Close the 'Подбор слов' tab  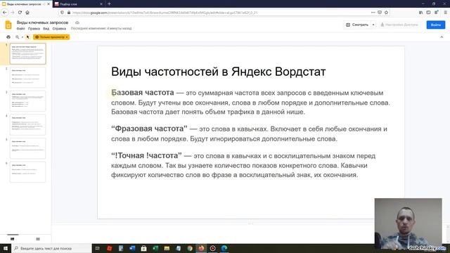pyautogui.click(x=101, y=4)
